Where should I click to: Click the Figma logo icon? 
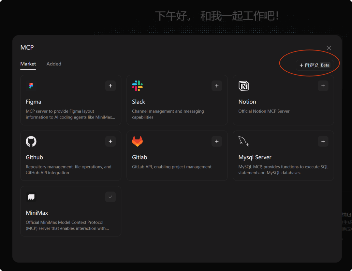(31, 86)
